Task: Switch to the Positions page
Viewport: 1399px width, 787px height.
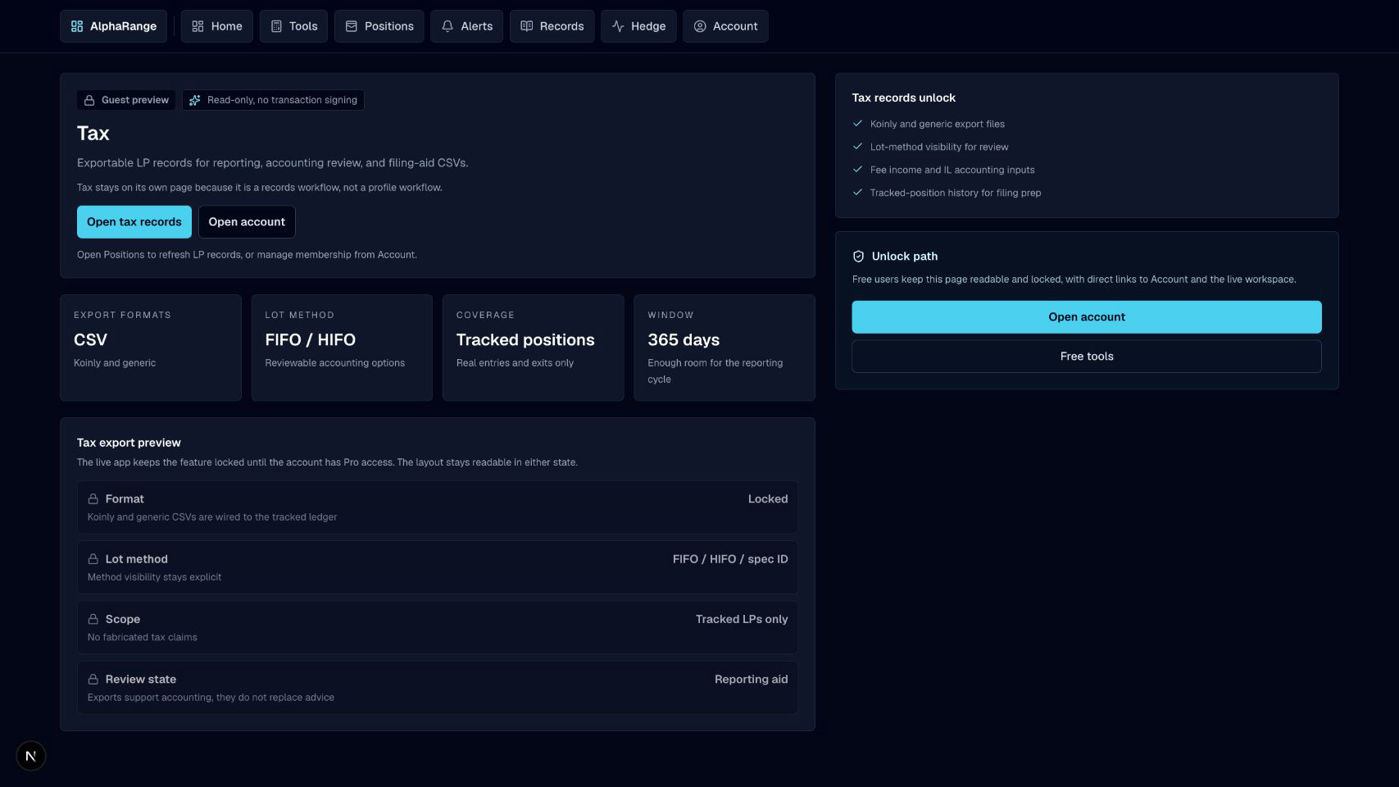Action: (379, 26)
